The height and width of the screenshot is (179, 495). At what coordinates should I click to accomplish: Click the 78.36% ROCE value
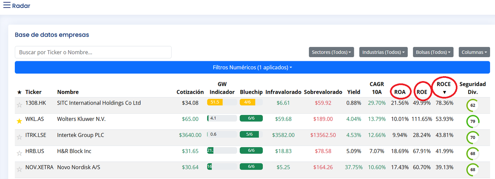click(445, 102)
